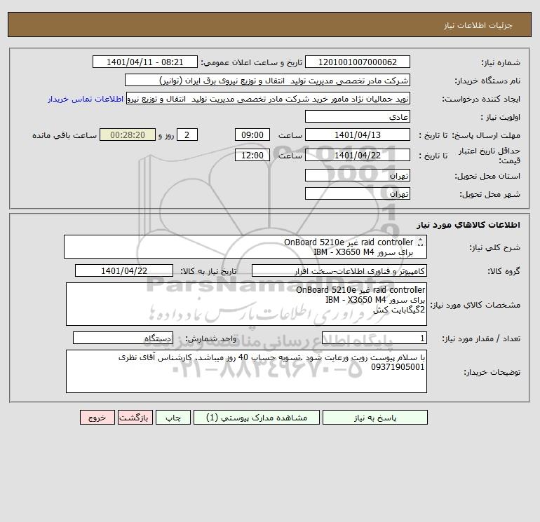
Task: Click the response deadline date 1401/04/13
Action: click(x=358, y=135)
